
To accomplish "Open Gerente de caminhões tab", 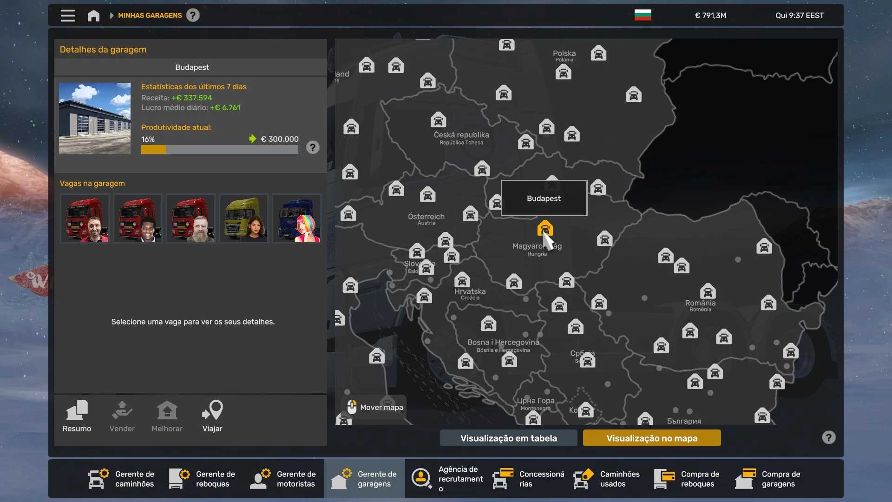I will pyautogui.click(x=122, y=479).
